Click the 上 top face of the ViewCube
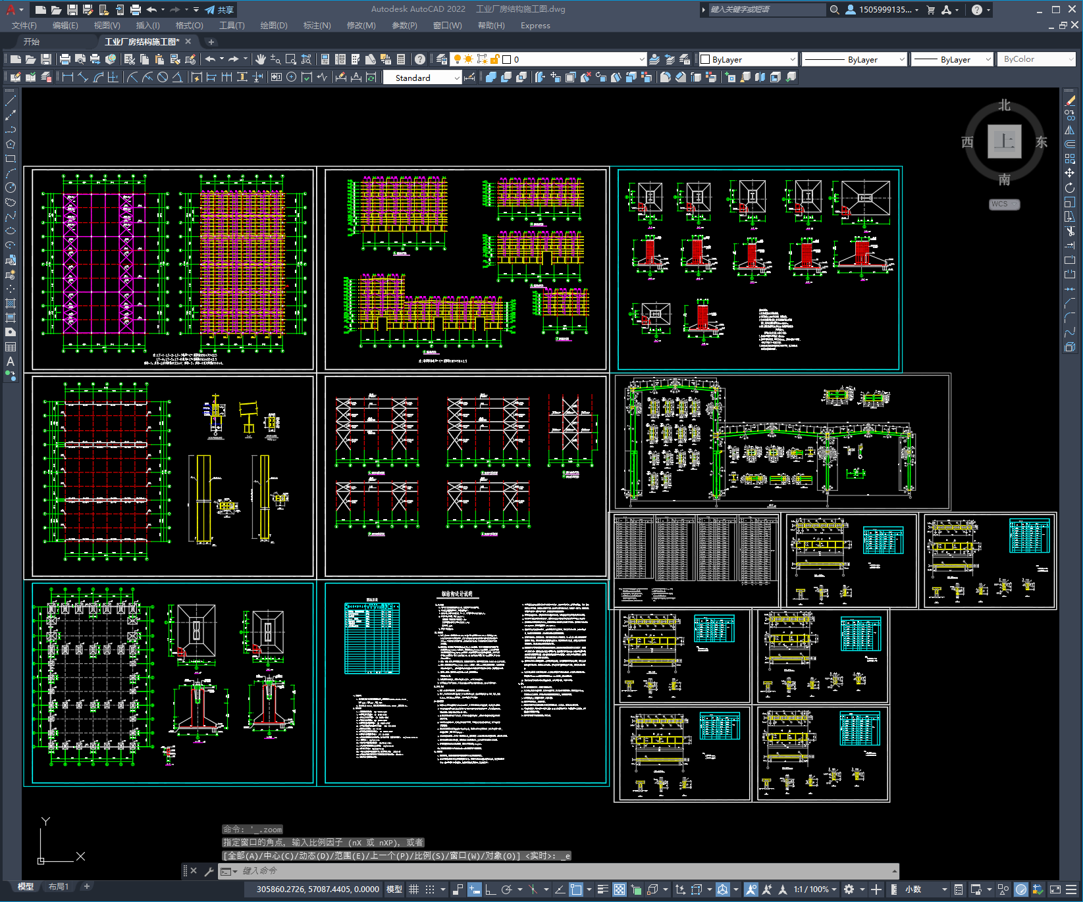Image resolution: width=1083 pixels, height=902 pixels. (1004, 141)
